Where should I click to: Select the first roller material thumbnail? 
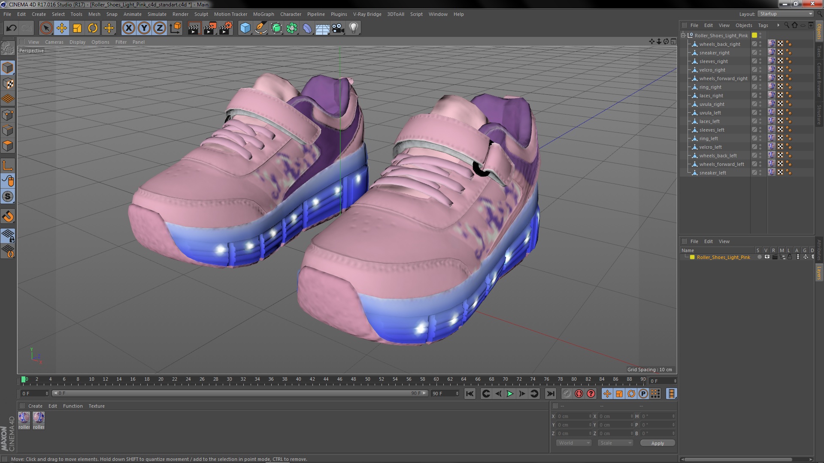pos(24,418)
